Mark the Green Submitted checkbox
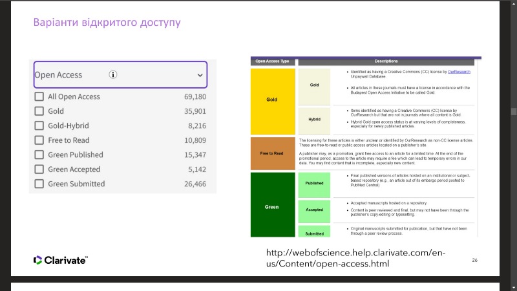517x291 pixels. coord(39,184)
